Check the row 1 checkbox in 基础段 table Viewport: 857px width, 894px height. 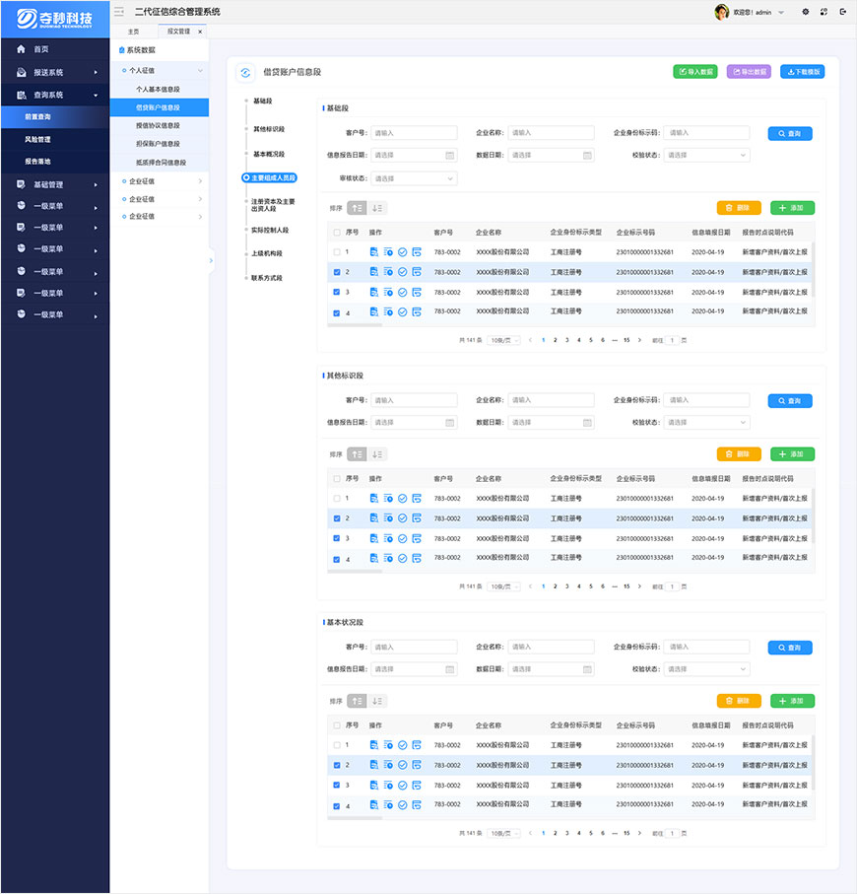(337, 252)
